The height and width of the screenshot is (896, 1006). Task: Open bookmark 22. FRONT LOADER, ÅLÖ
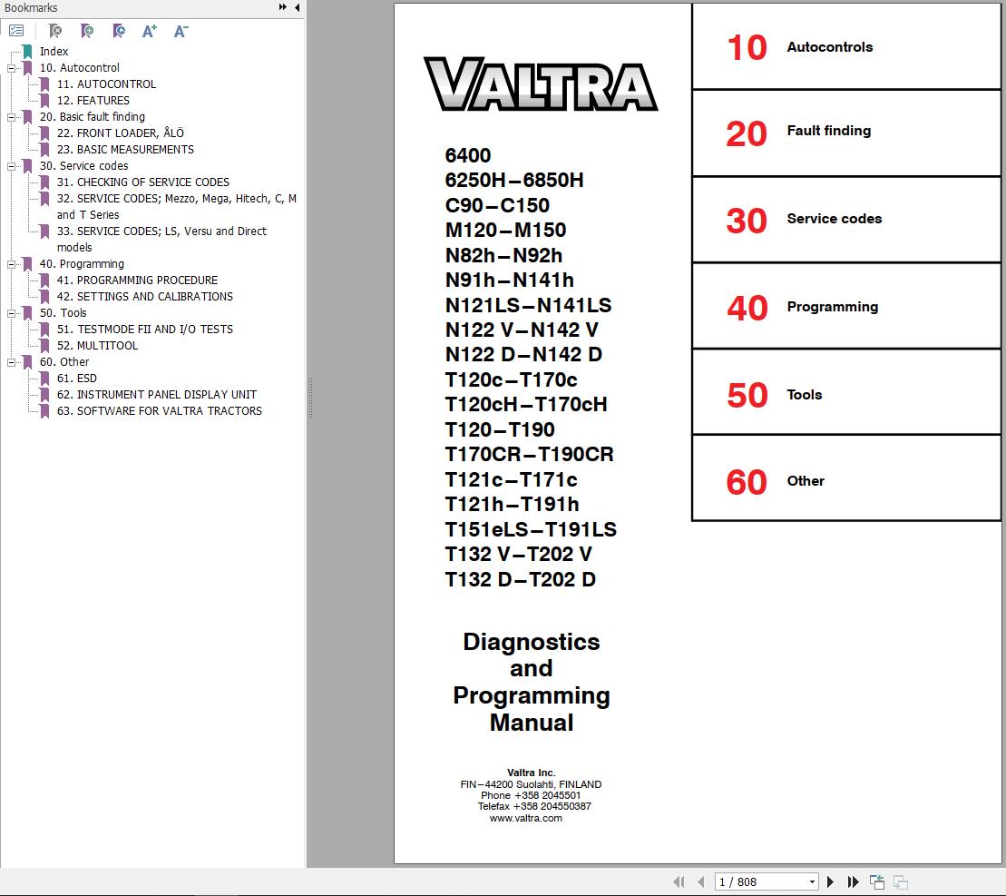pyautogui.click(x=121, y=133)
